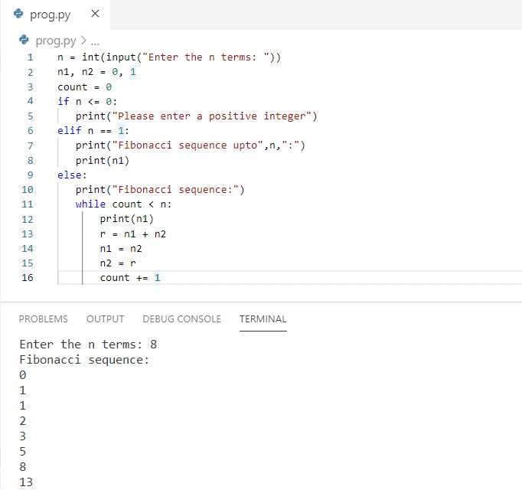Click the Python icon in the prog.py tab
The height and width of the screenshot is (490, 522).
18,14
